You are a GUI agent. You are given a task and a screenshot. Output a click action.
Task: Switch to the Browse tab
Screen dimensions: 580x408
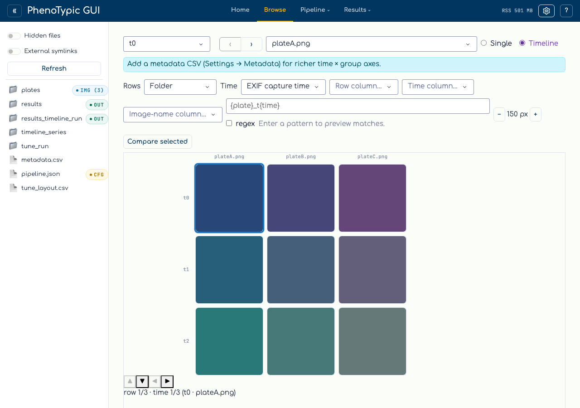(x=275, y=10)
